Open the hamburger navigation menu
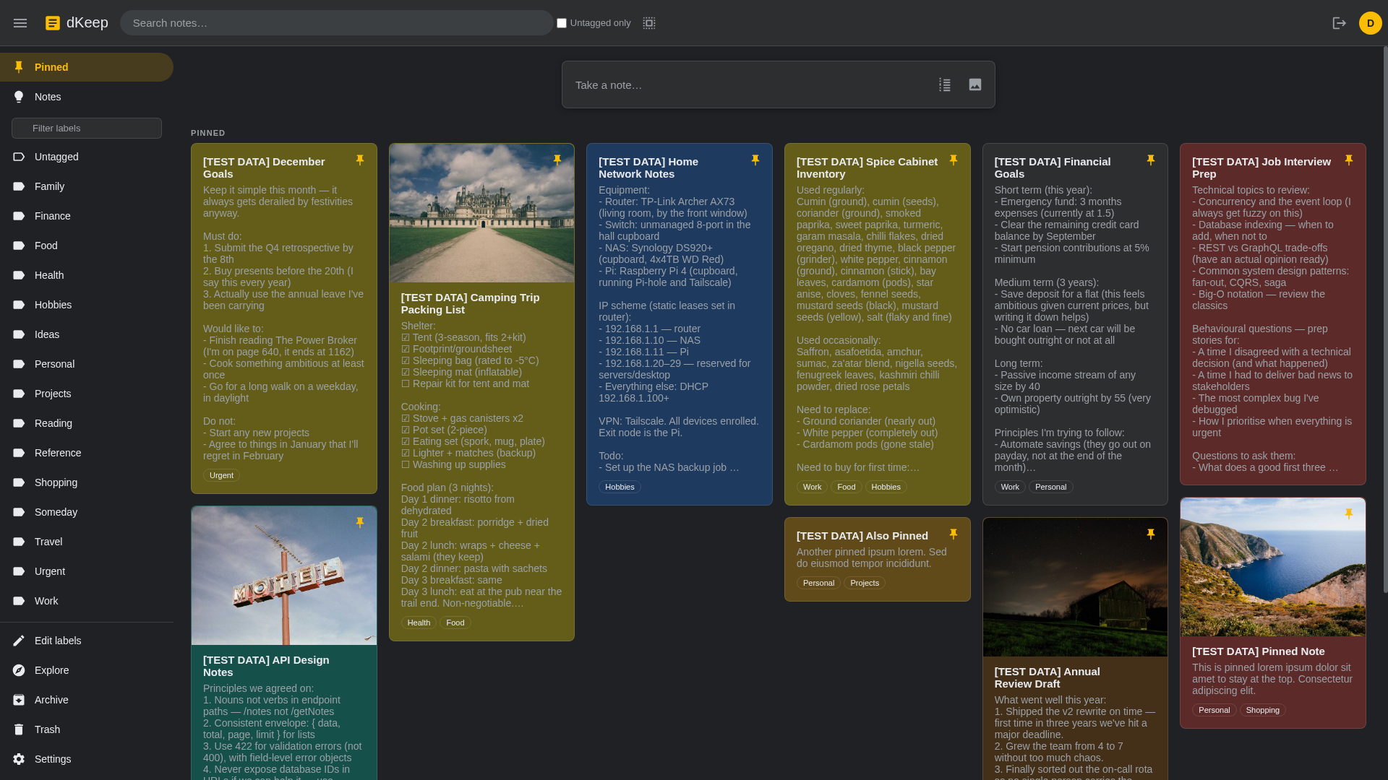1388x780 pixels. (20, 22)
